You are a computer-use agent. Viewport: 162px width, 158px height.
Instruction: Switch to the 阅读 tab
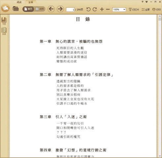coord(19,2)
